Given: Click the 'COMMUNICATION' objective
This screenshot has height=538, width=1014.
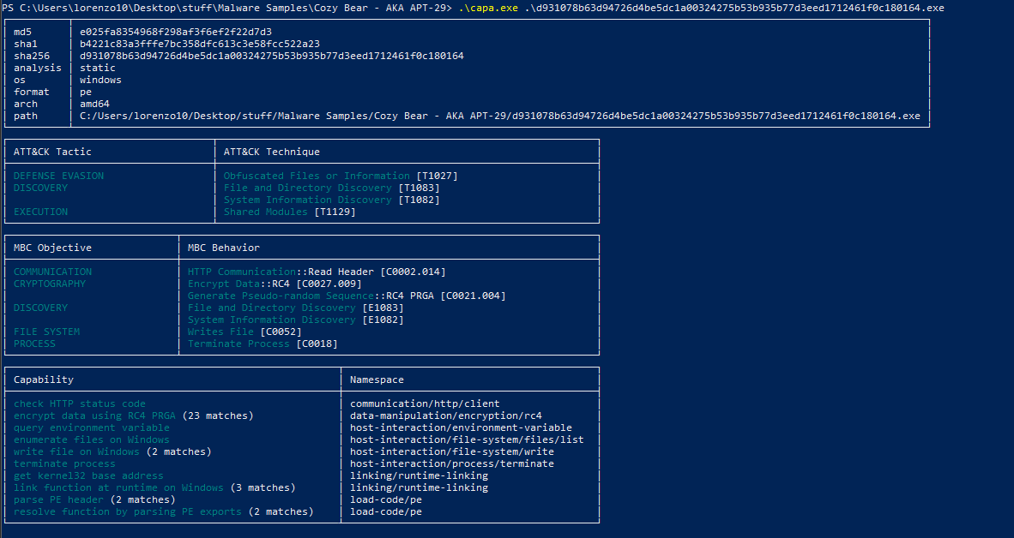Looking at the screenshot, I should (52, 272).
